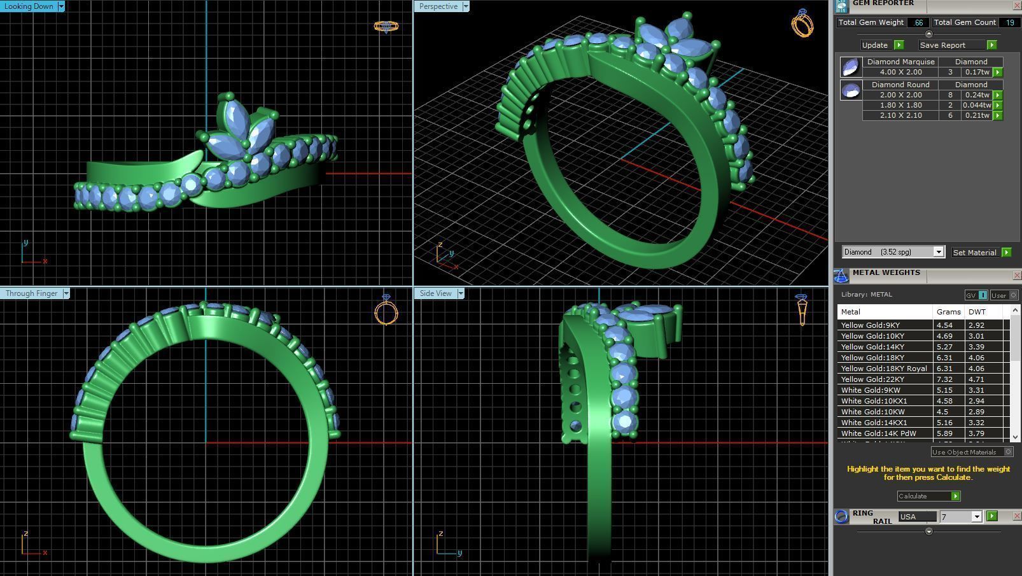The width and height of the screenshot is (1022, 576).
Task: Click green arrow for the 0.044tw round row
Action: pyautogui.click(x=997, y=106)
